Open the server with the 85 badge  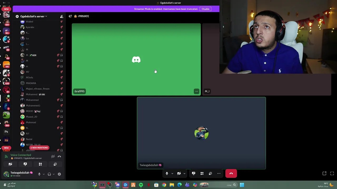(x=6, y=48)
